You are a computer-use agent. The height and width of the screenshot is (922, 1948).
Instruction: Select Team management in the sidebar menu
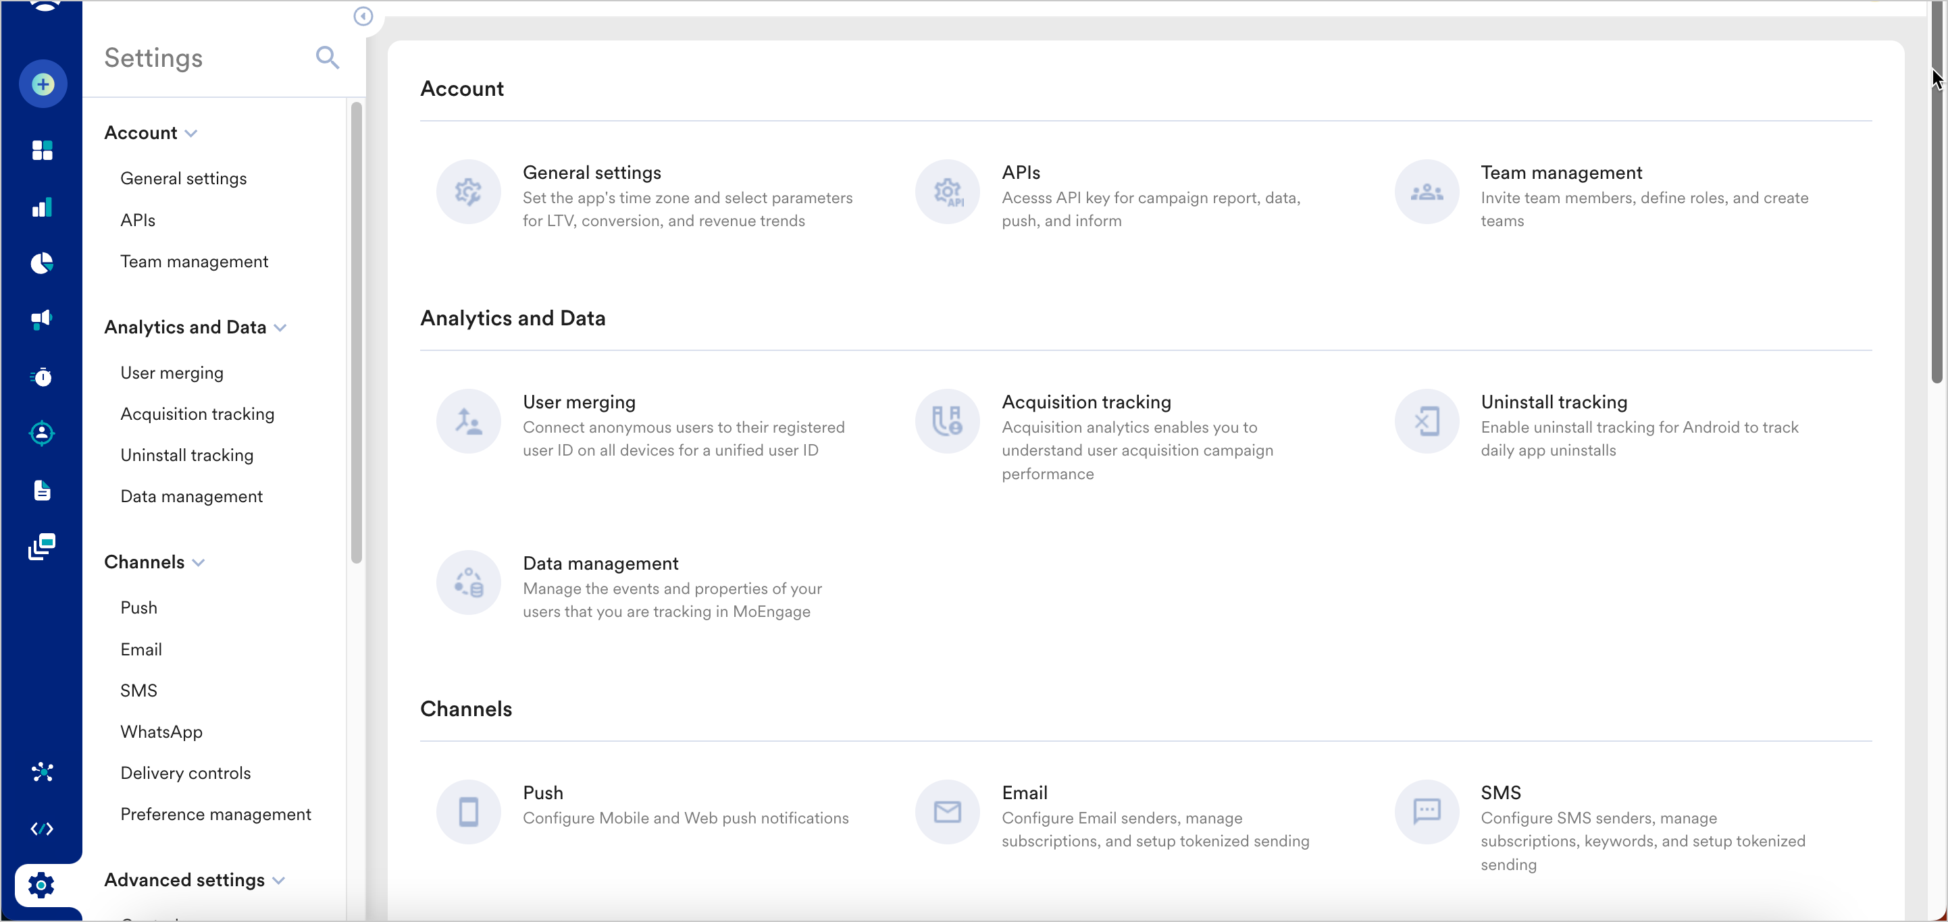point(194,261)
